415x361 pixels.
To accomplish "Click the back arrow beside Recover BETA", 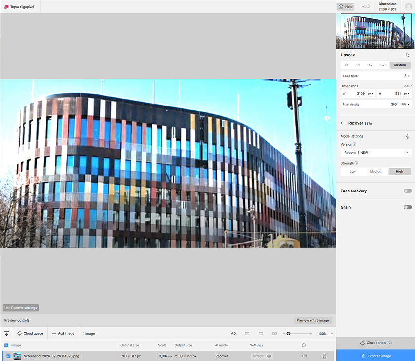I will [342, 123].
